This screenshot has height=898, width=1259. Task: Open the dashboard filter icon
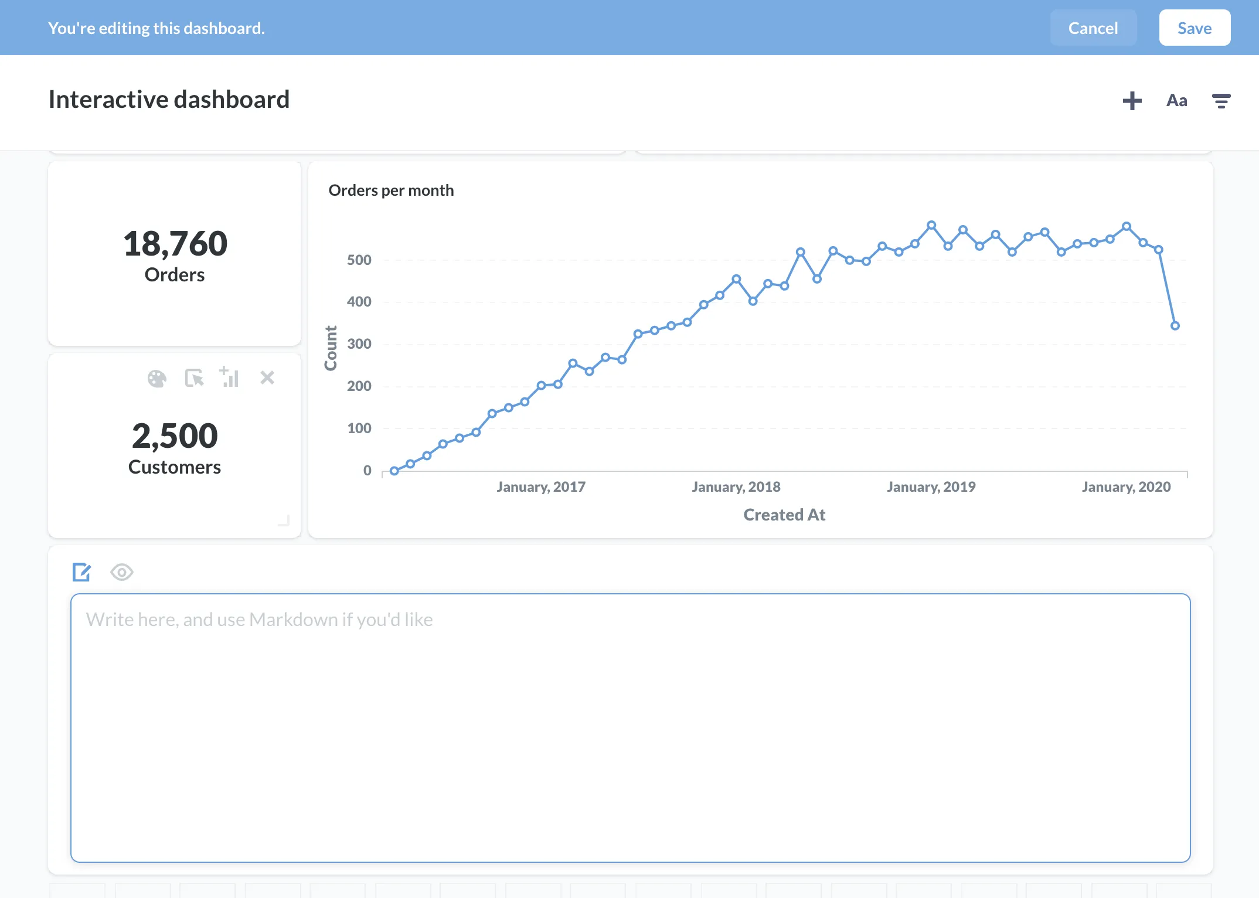click(x=1221, y=101)
